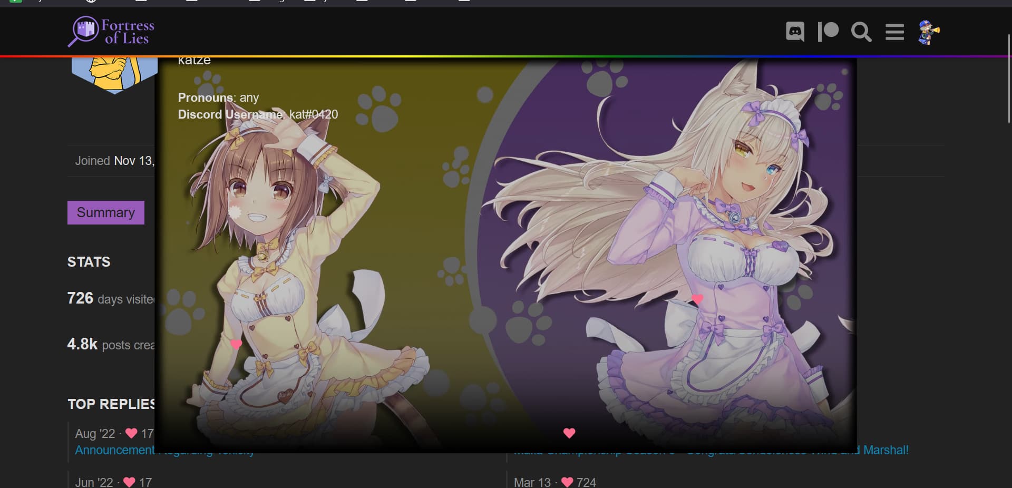Click the page vertical scrollbar
This screenshot has height=488, width=1012.
(x=1009, y=79)
